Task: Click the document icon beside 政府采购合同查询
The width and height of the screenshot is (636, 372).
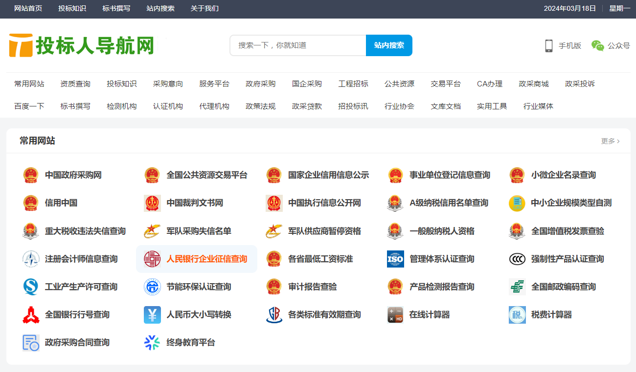Action: [x=31, y=343]
